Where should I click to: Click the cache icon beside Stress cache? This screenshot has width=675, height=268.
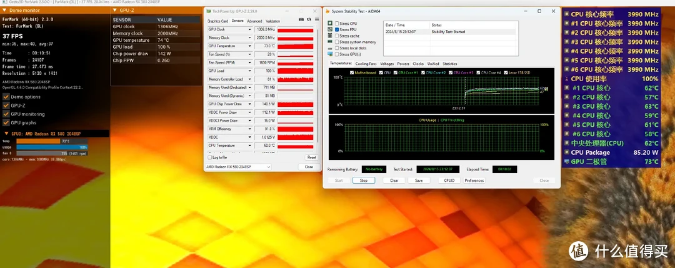pos(330,36)
